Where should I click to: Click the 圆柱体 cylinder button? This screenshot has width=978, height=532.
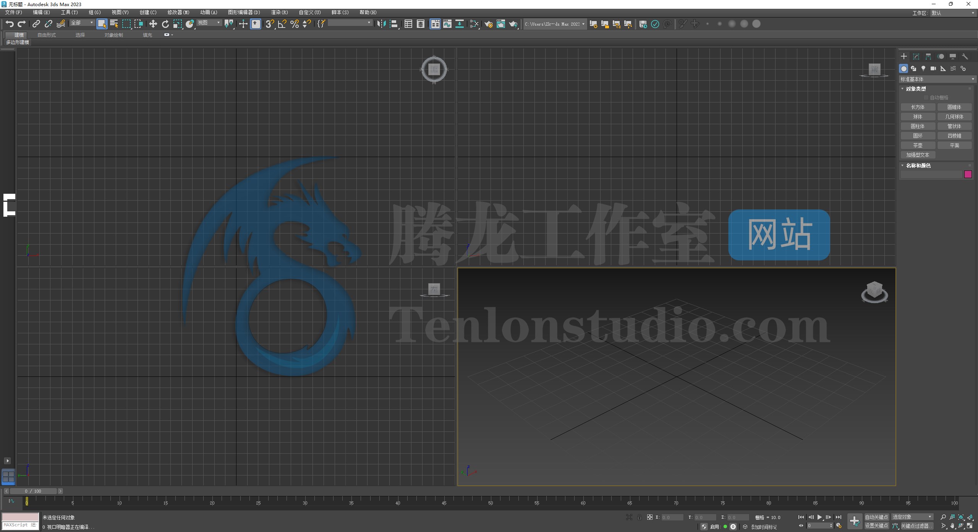click(x=918, y=127)
